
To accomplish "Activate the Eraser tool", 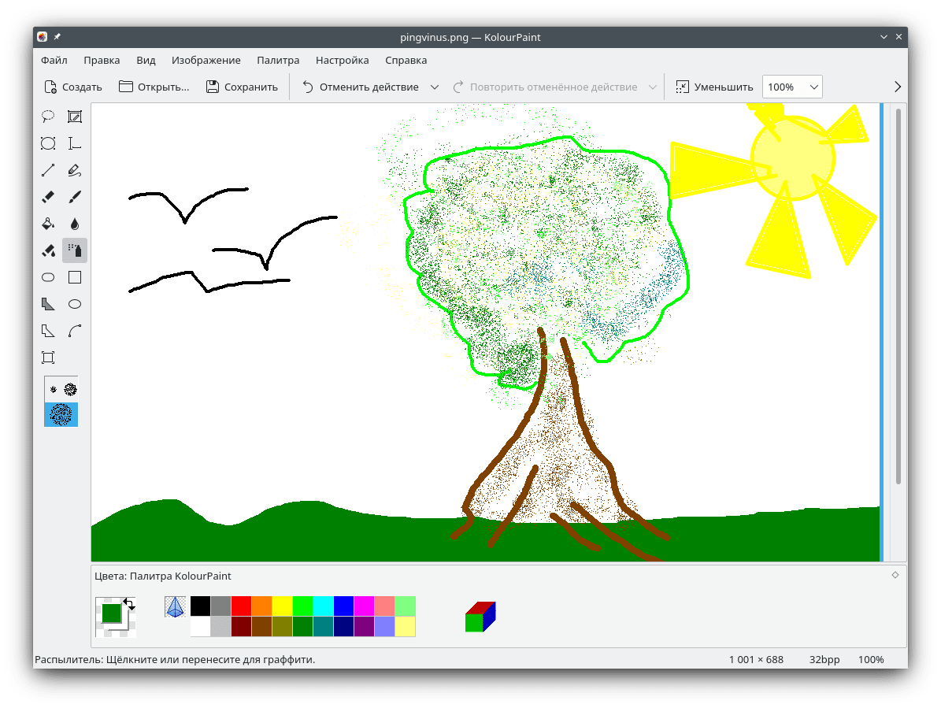I will click(48, 197).
